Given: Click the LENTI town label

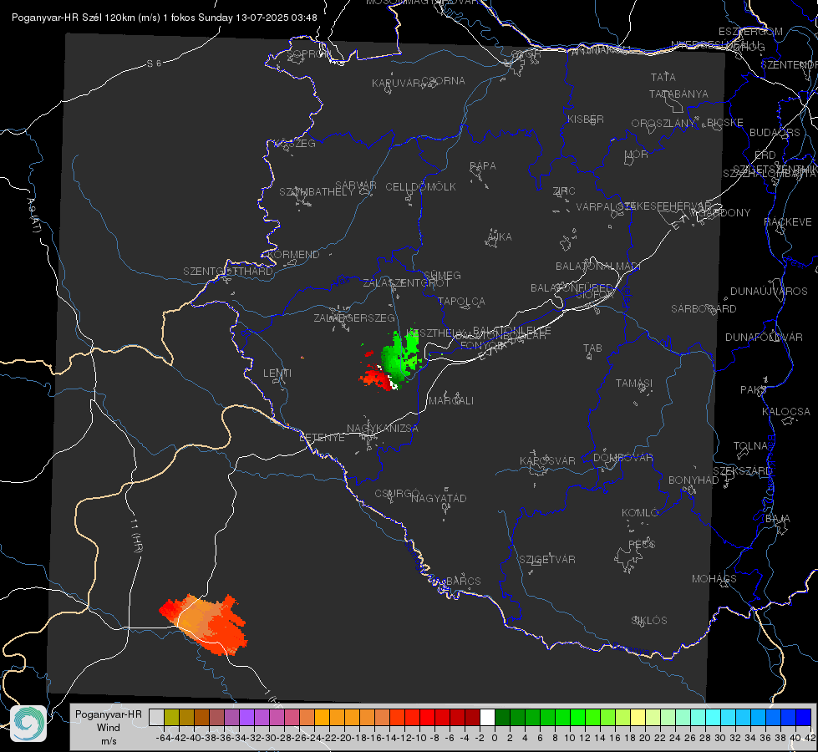Looking at the screenshot, I should 277,373.
